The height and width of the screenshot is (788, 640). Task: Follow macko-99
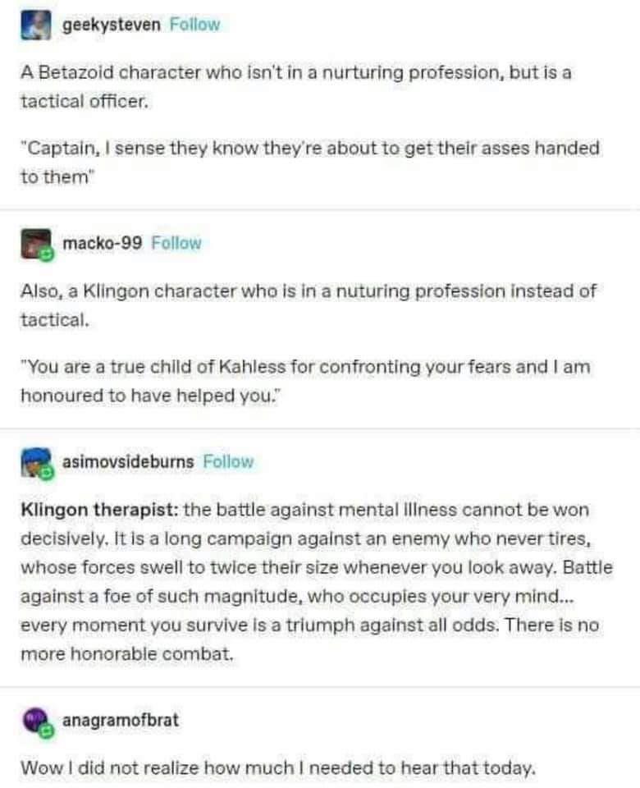tap(176, 243)
